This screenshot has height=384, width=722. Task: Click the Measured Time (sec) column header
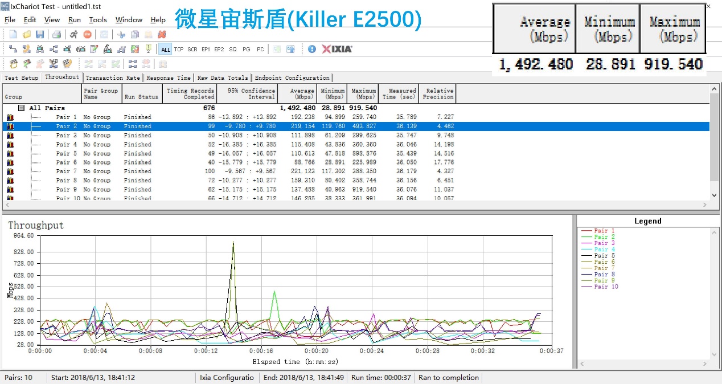pos(397,93)
